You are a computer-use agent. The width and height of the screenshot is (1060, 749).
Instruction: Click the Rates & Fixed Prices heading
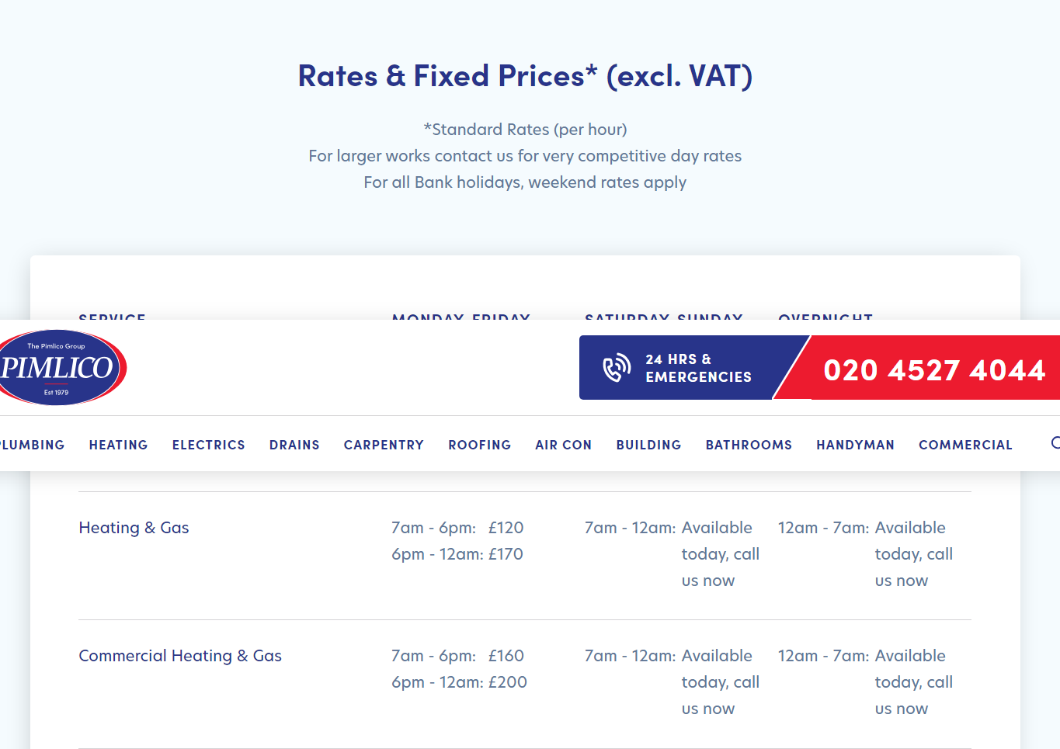pyautogui.click(x=525, y=76)
